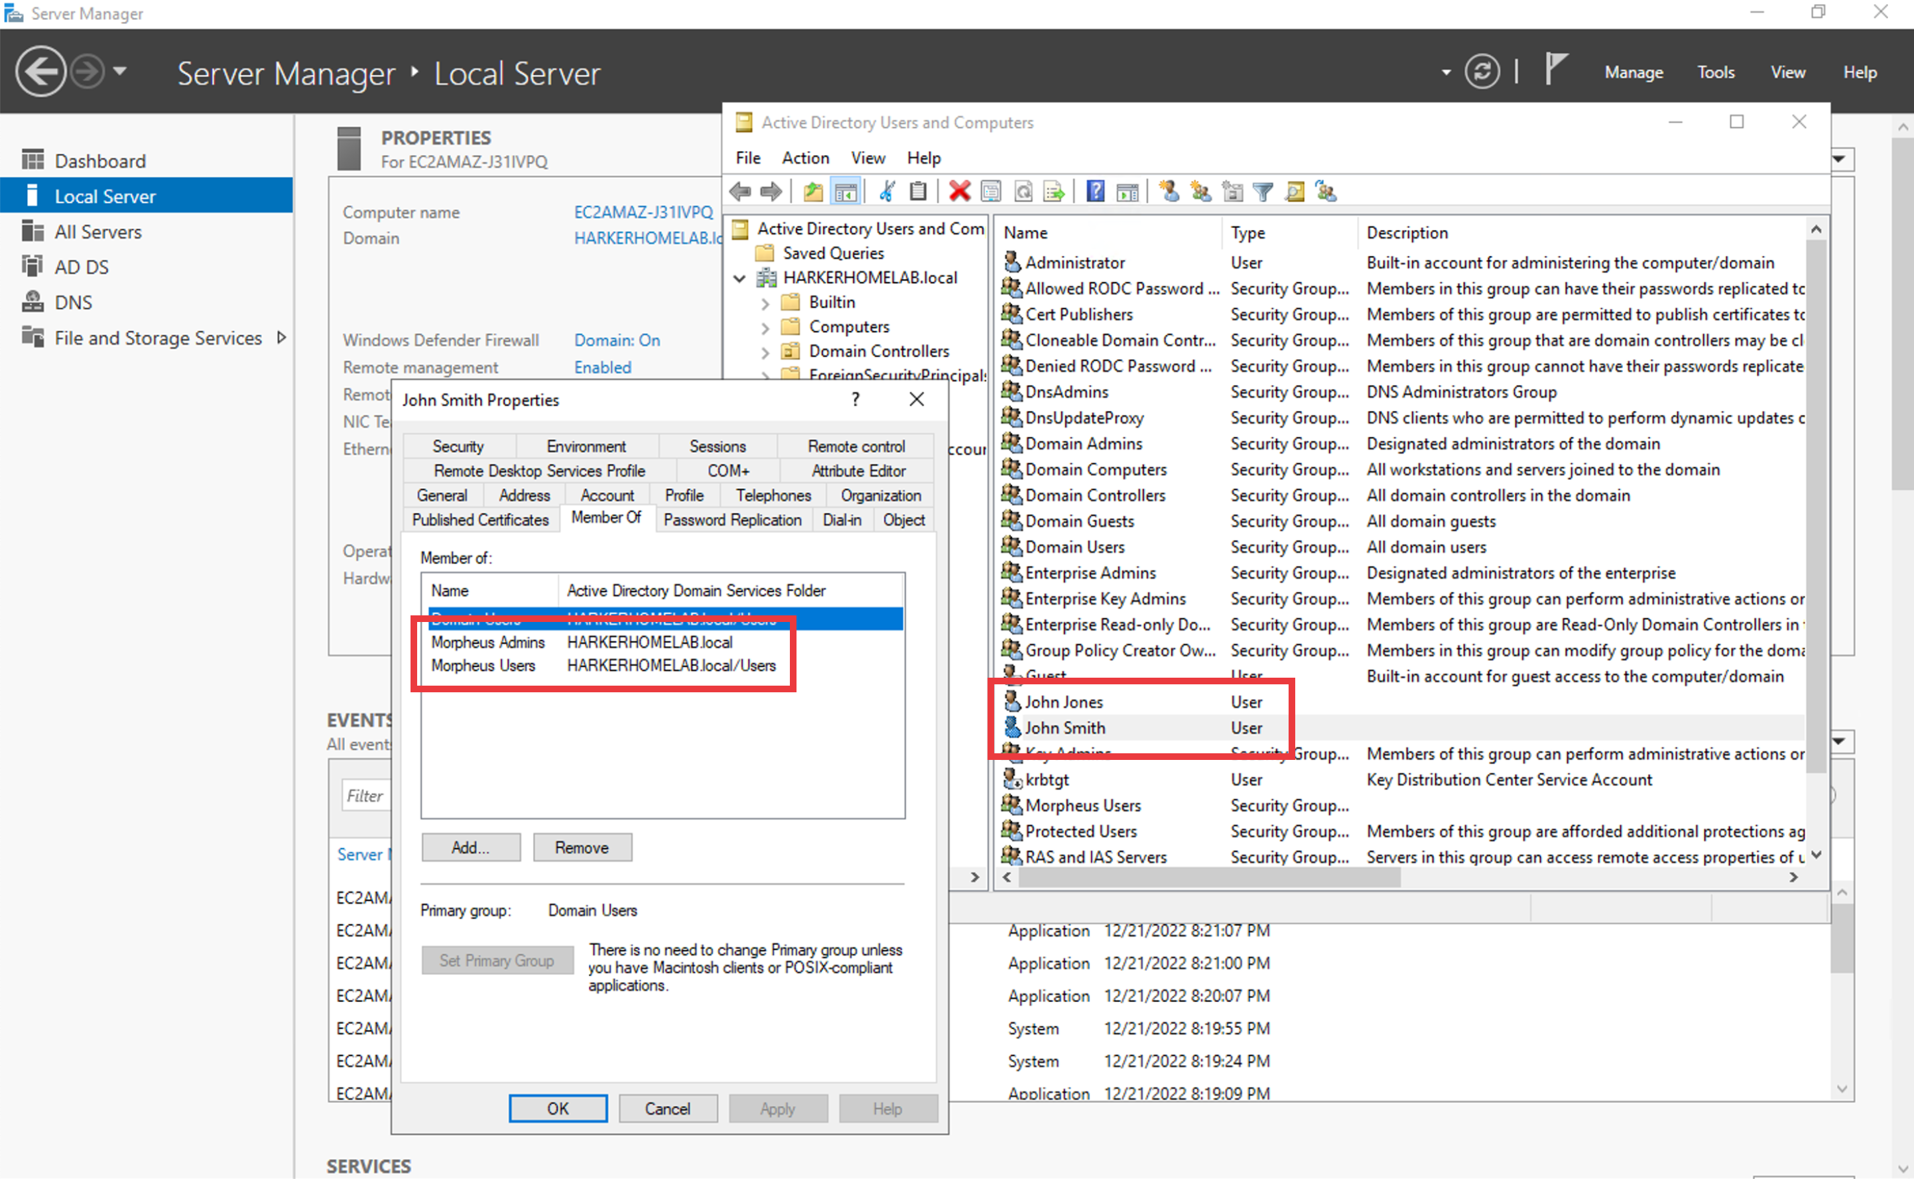The height and width of the screenshot is (1179, 1914).
Task: Open the notifications flag icon
Action: coord(1555,70)
